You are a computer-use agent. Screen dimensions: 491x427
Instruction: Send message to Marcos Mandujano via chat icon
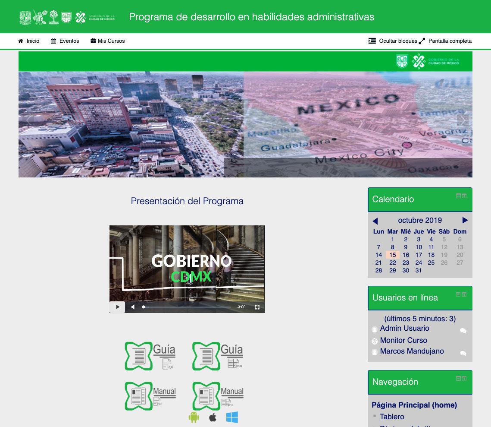coord(463,353)
